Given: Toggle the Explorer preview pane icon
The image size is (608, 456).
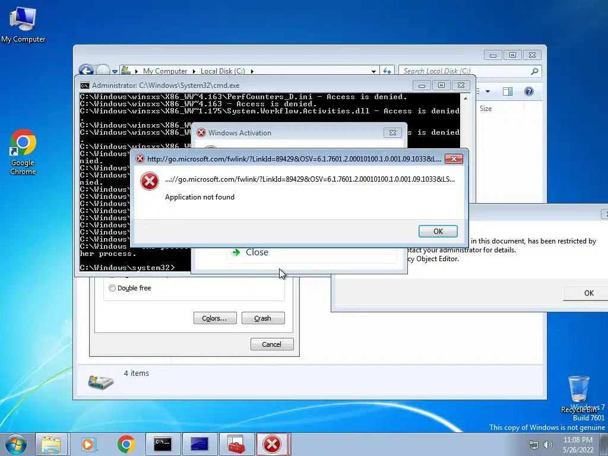Looking at the screenshot, I should 507,91.
